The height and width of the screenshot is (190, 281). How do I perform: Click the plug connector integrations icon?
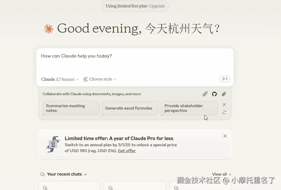pyautogui.click(x=205, y=94)
